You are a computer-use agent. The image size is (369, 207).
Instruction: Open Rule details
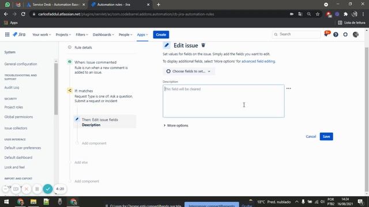(83, 47)
